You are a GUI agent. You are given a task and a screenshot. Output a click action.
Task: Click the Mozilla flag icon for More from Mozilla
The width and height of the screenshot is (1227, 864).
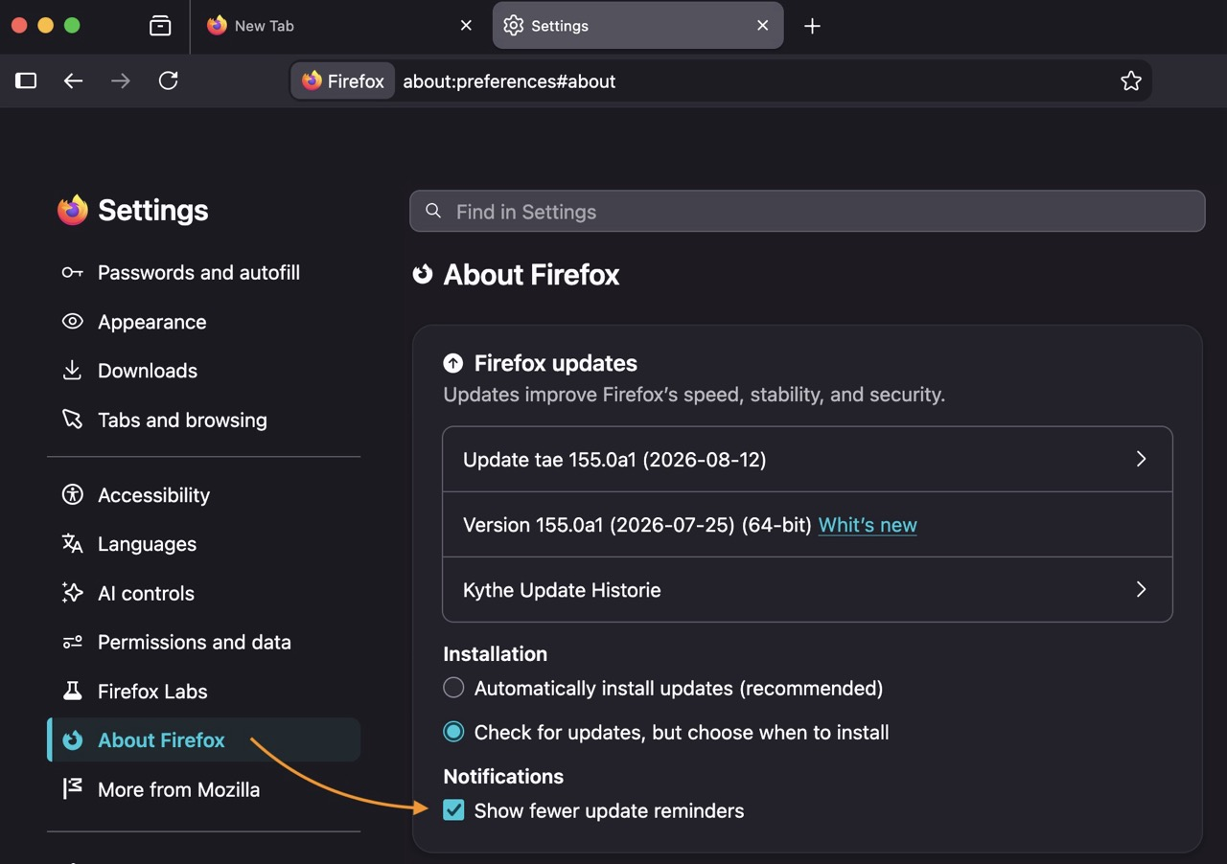pos(72,789)
